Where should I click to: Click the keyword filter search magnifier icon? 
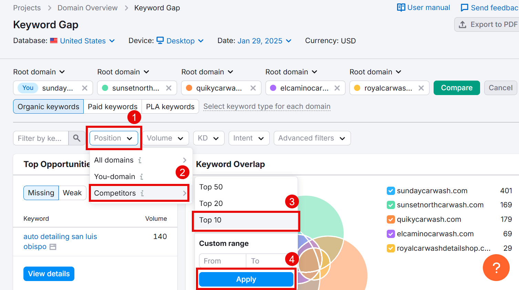point(77,138)
